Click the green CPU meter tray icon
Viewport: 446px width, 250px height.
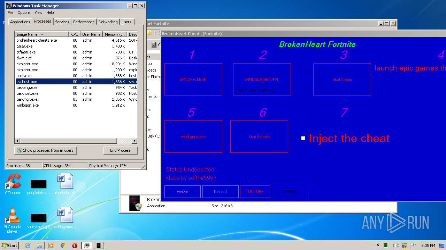point(386,245)
